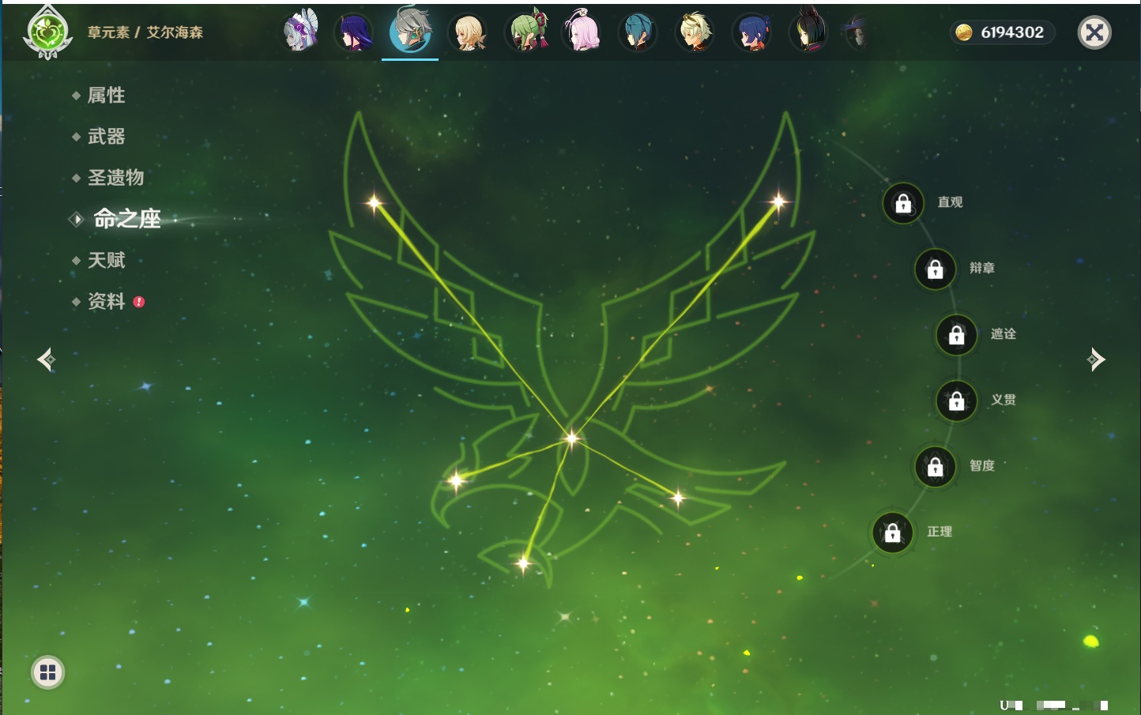Switch to the dark blue-haired character portrait
The height and width of the screenshot is (715, 1141).
[x=751, y=32]
